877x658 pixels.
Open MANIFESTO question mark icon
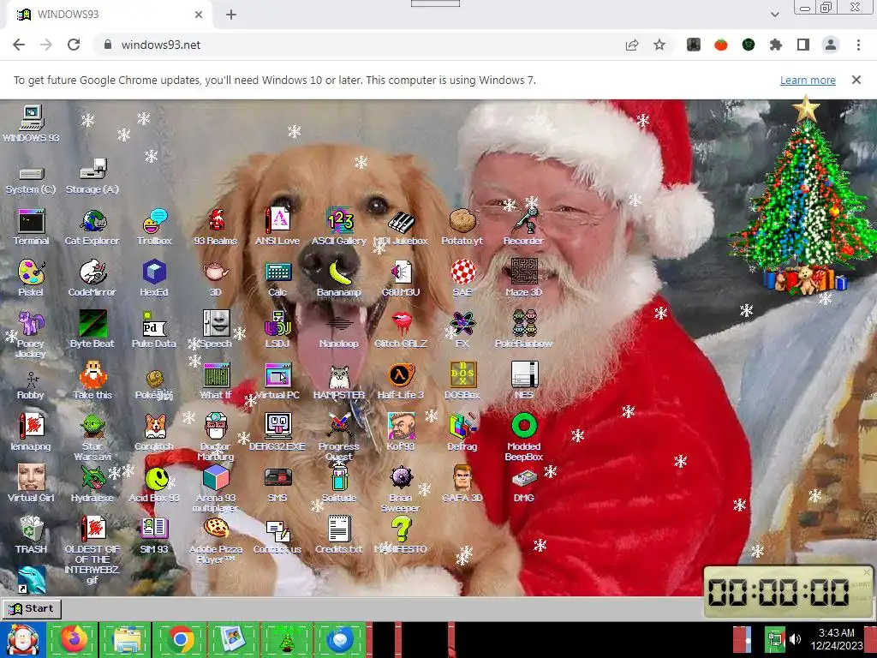point(401,535)
